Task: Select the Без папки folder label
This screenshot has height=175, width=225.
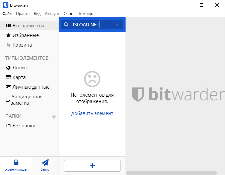Action: click(x=24, y=126)
